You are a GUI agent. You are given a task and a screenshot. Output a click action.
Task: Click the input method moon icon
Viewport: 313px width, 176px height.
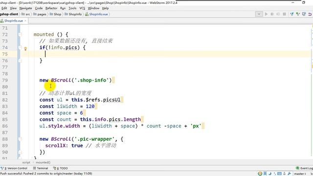pyautogui.click(x=270, y=174)
